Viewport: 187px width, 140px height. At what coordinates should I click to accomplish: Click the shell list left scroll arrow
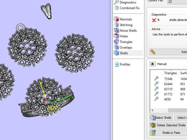click(x=152, y=110)
